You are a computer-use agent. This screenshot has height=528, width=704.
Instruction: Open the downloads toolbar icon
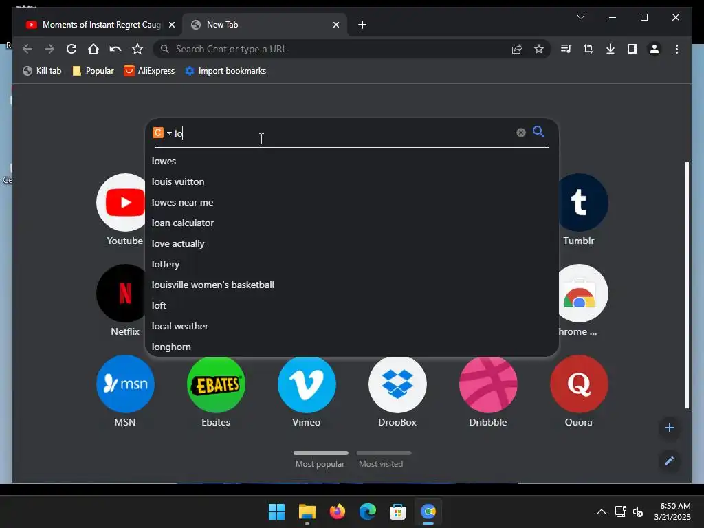[x=610, y=49]
